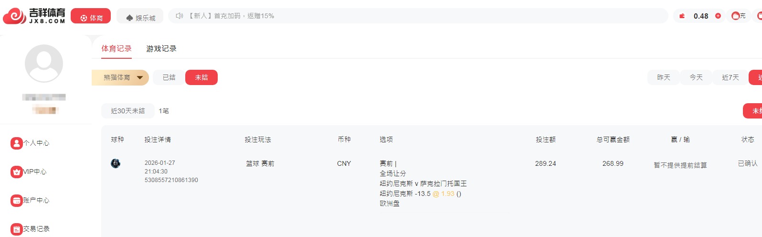This screenshot has width=762, height=237.
Task: Click the speaker announcement icon
Action: coord(180,16)
